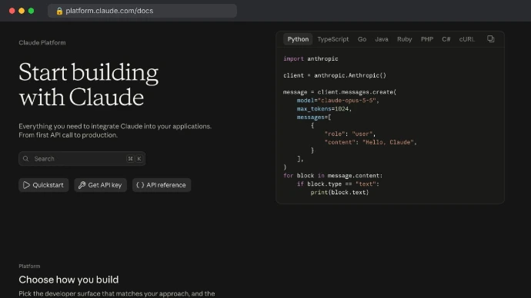
Task: Copy the code sample with copy icon
Action: 491,39
